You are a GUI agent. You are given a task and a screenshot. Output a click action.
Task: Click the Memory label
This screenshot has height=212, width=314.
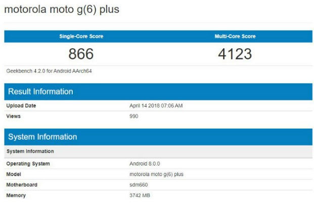tap(16, 195)
